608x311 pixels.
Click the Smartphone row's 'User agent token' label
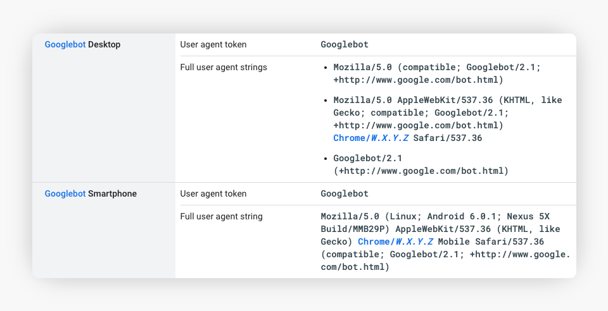click(x=213, y=194)
